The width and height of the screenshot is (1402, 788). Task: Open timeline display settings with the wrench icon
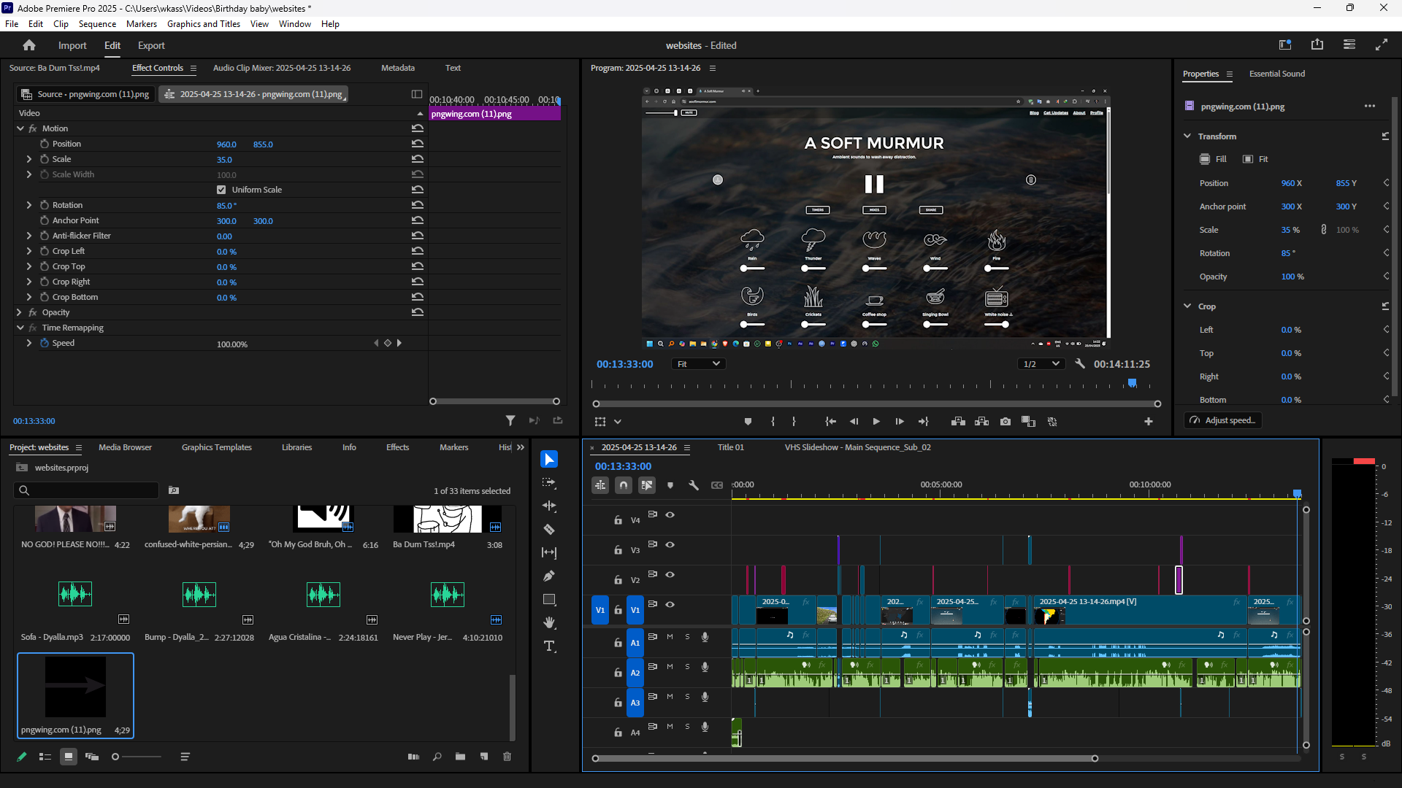[694, 484]
